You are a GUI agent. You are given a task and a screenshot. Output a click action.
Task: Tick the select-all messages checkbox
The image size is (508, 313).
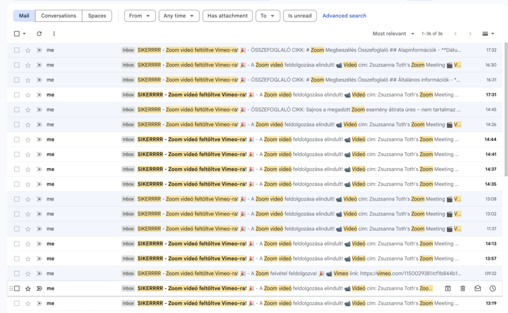[x=16, y=33]
